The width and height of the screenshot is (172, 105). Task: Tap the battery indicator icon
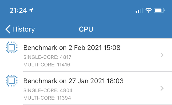159,10
